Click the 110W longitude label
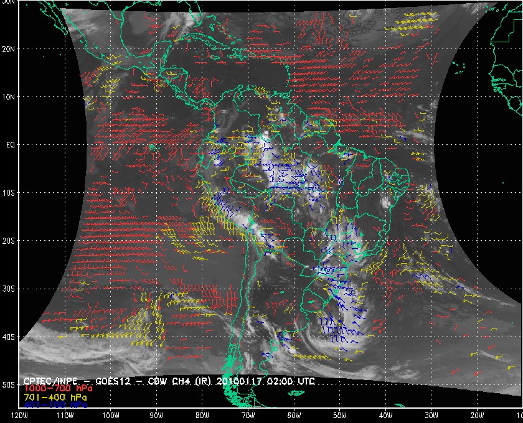 [65, 416]
